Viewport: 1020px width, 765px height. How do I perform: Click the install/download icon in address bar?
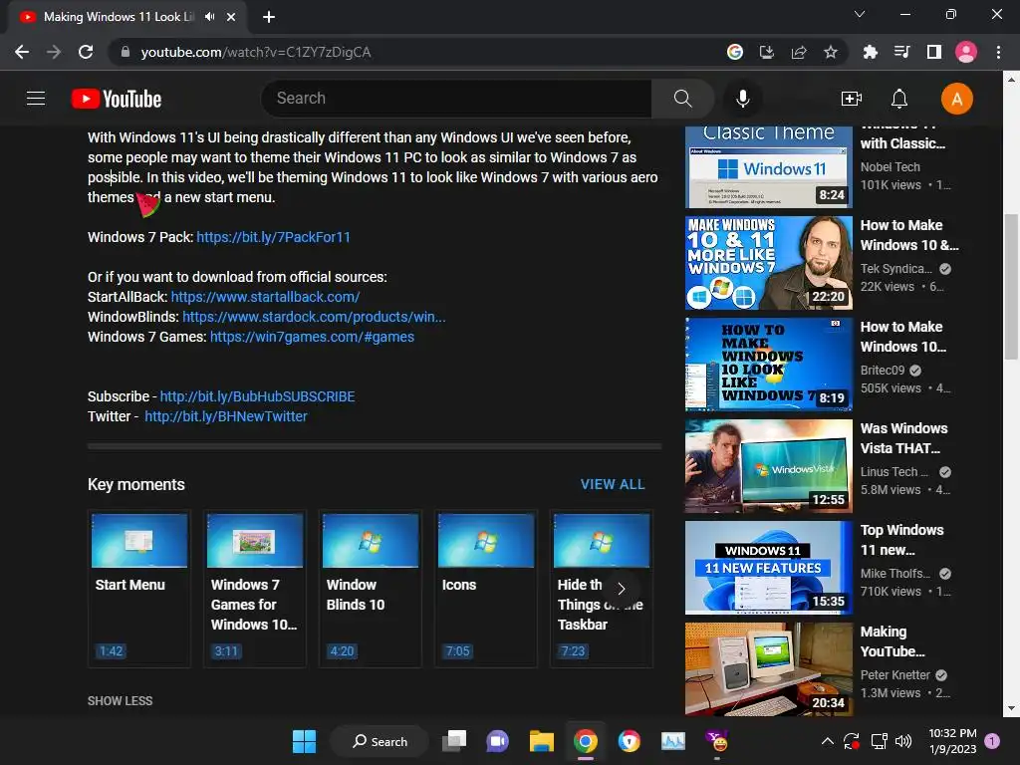click(x=766, y=52)
